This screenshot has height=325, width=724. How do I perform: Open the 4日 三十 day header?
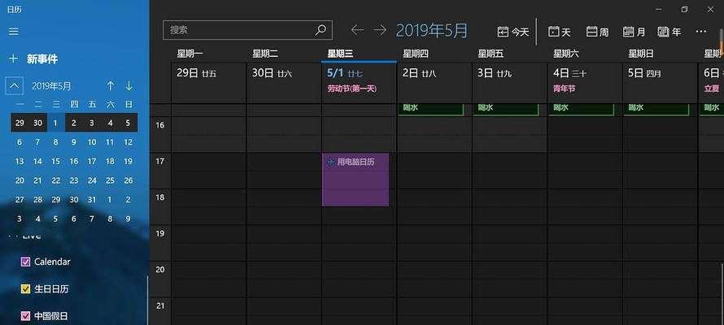click(569, 73)
